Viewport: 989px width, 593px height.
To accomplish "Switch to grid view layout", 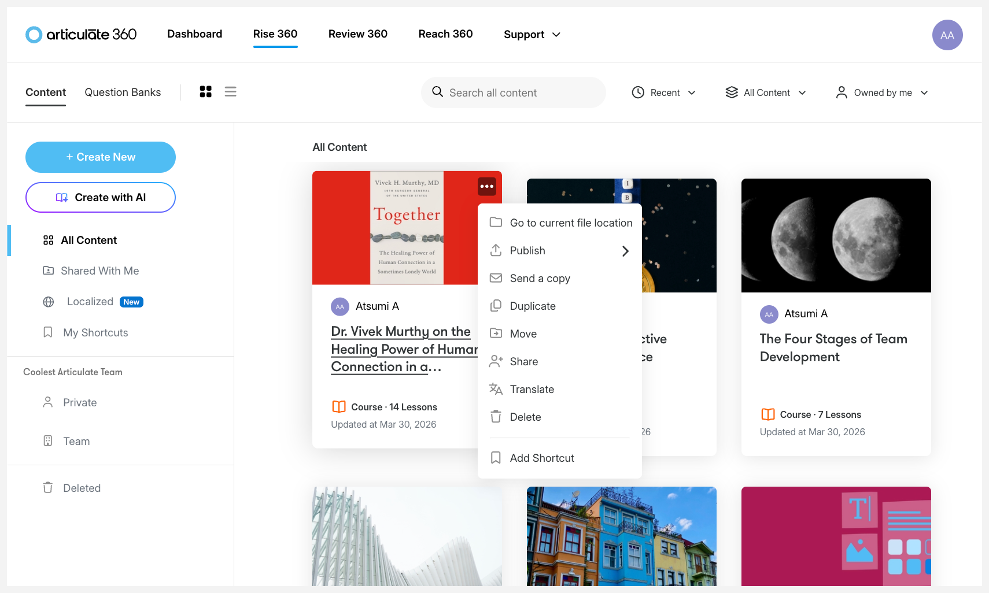I will pyautogui.click(x=205, y=92).
